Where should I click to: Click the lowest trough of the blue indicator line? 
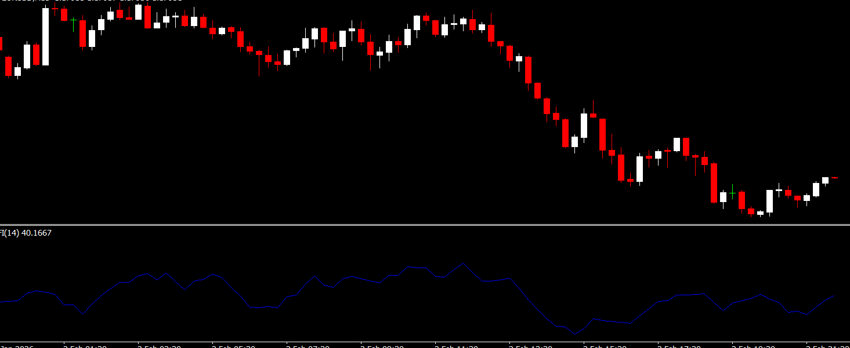point(575,334)
